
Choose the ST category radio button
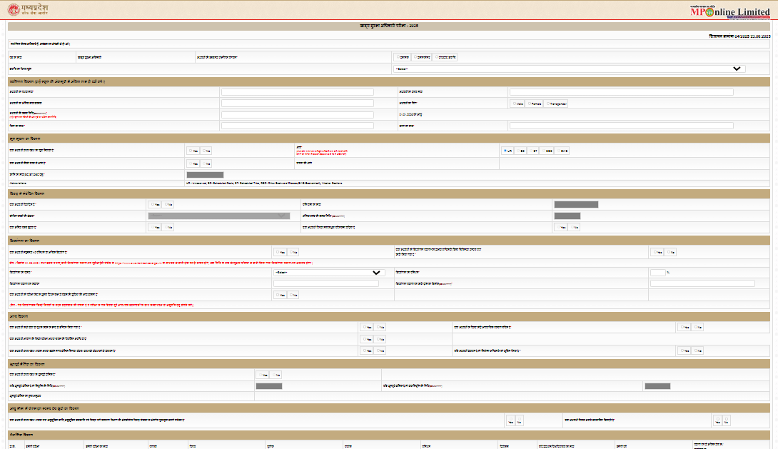[531, 151]
